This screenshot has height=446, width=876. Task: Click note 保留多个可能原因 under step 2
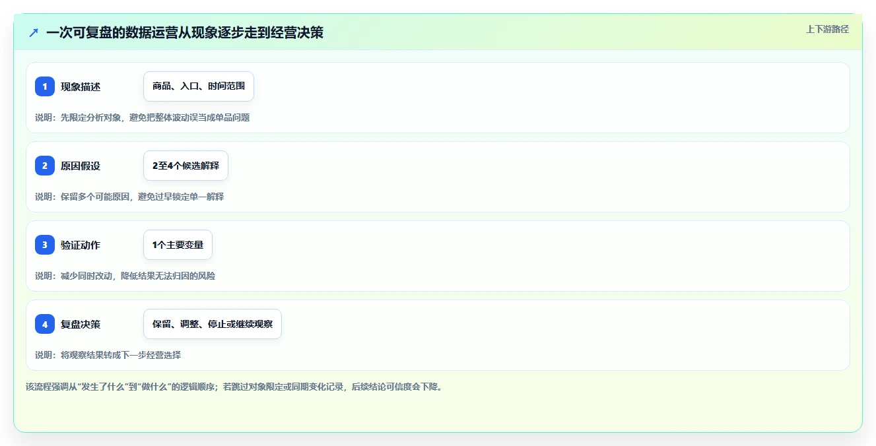coord(129,197)
